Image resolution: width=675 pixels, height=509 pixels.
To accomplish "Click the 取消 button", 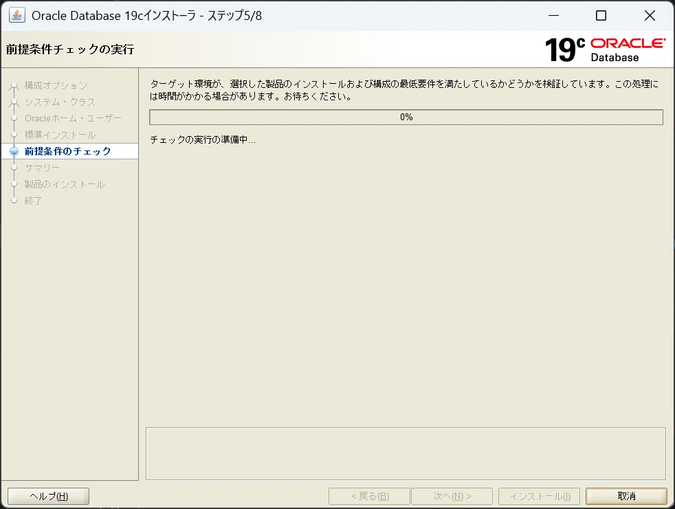I will pyautogui.click(x=626, y=496).
